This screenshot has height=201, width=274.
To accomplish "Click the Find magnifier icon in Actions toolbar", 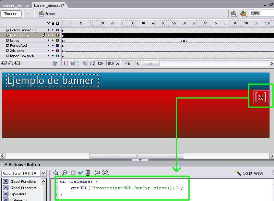I will click(x=64, y=173).
